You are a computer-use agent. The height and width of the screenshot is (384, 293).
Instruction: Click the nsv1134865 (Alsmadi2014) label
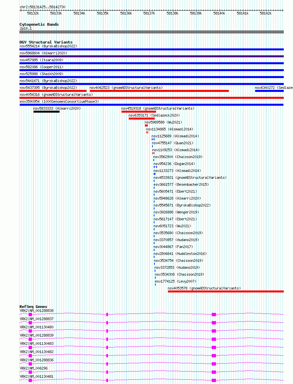170,129
